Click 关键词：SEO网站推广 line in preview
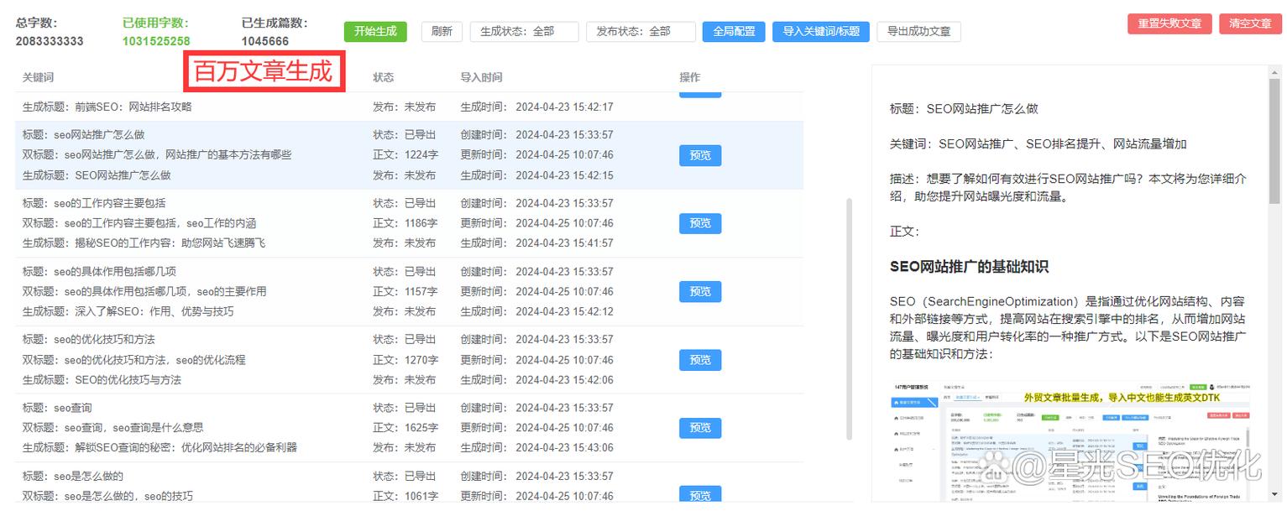 [x=1038, y=143]
